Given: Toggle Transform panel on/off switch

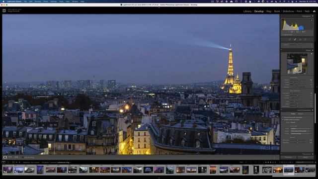Looking at the screenshot, I should (x=282, y=154).
